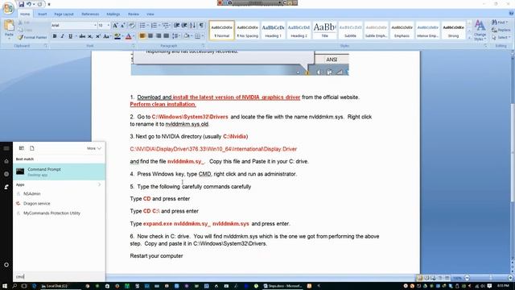Viewport: 515px width, 290px height.
Task: Click the Replace button
Action: click(x=501, y=30)
